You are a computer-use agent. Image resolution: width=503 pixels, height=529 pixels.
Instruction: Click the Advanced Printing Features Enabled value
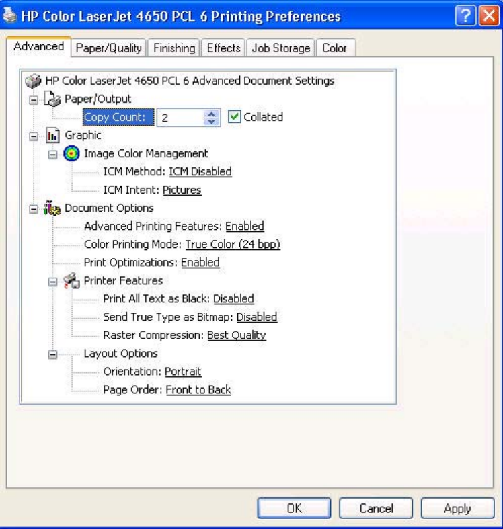click(x=245, y=227)
